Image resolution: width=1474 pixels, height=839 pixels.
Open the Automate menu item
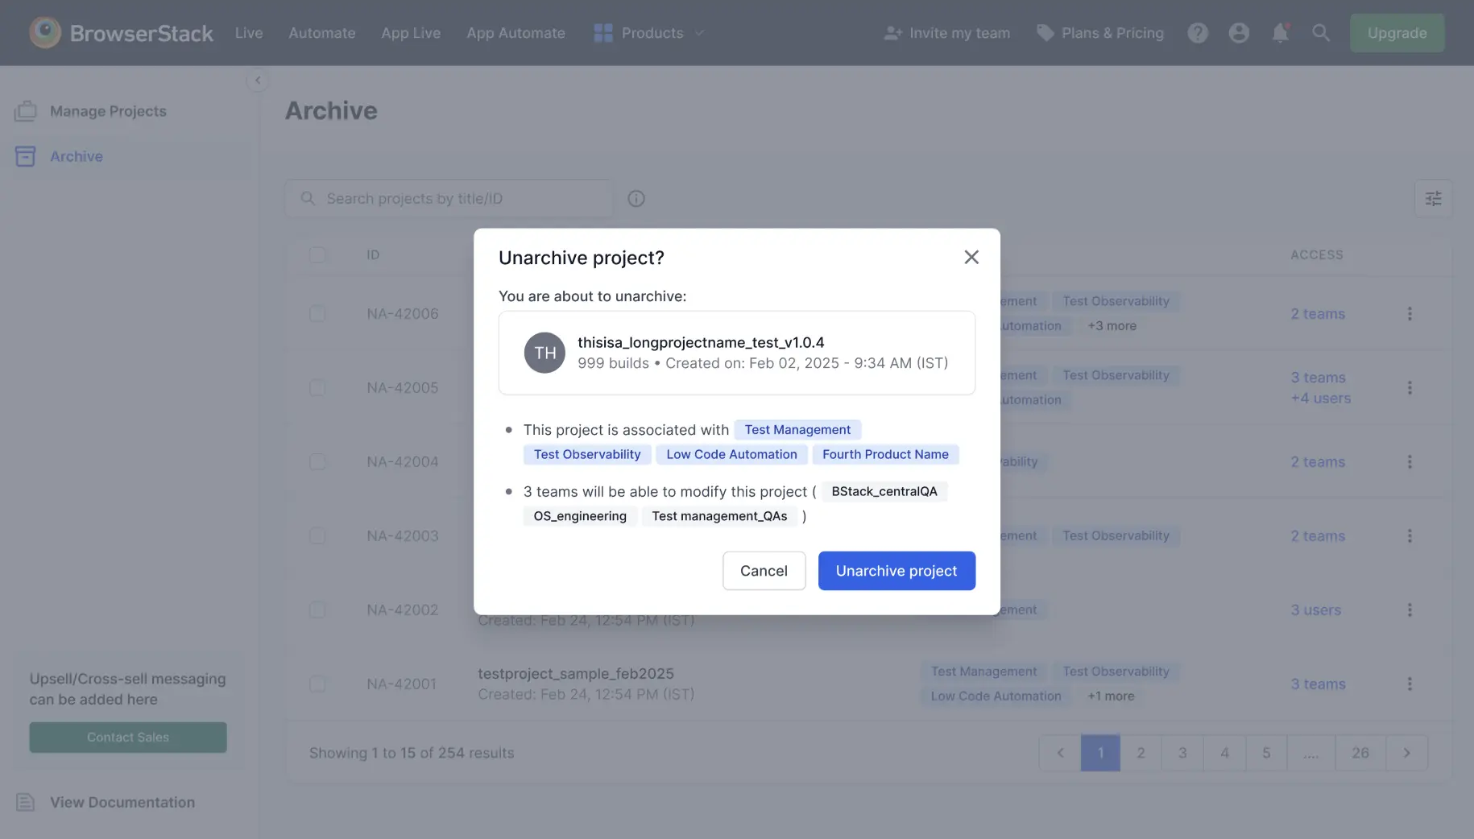click(x=322, y=33)
